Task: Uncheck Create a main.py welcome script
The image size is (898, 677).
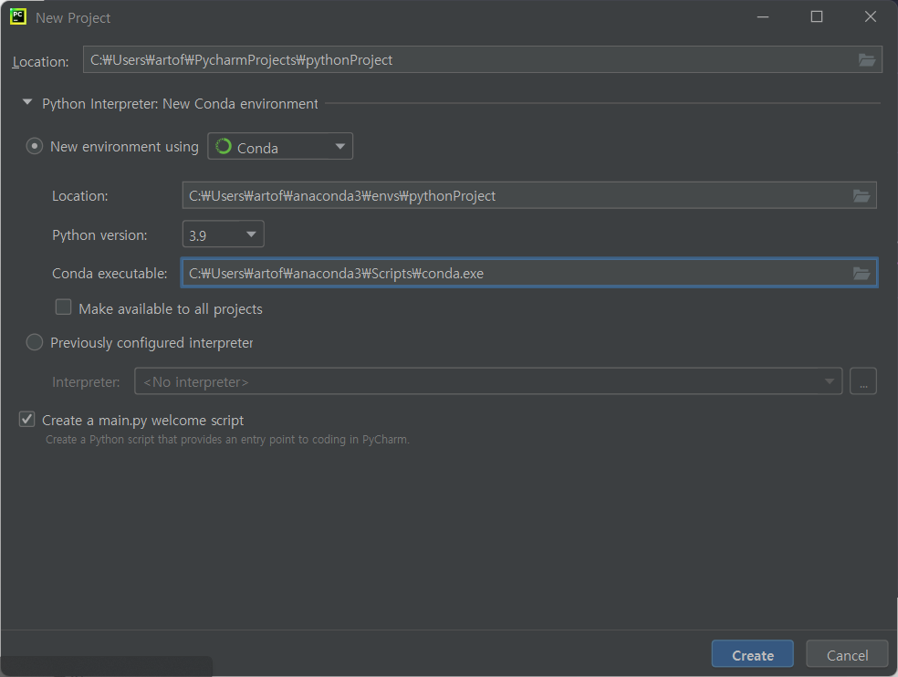Action: (26, 420)
